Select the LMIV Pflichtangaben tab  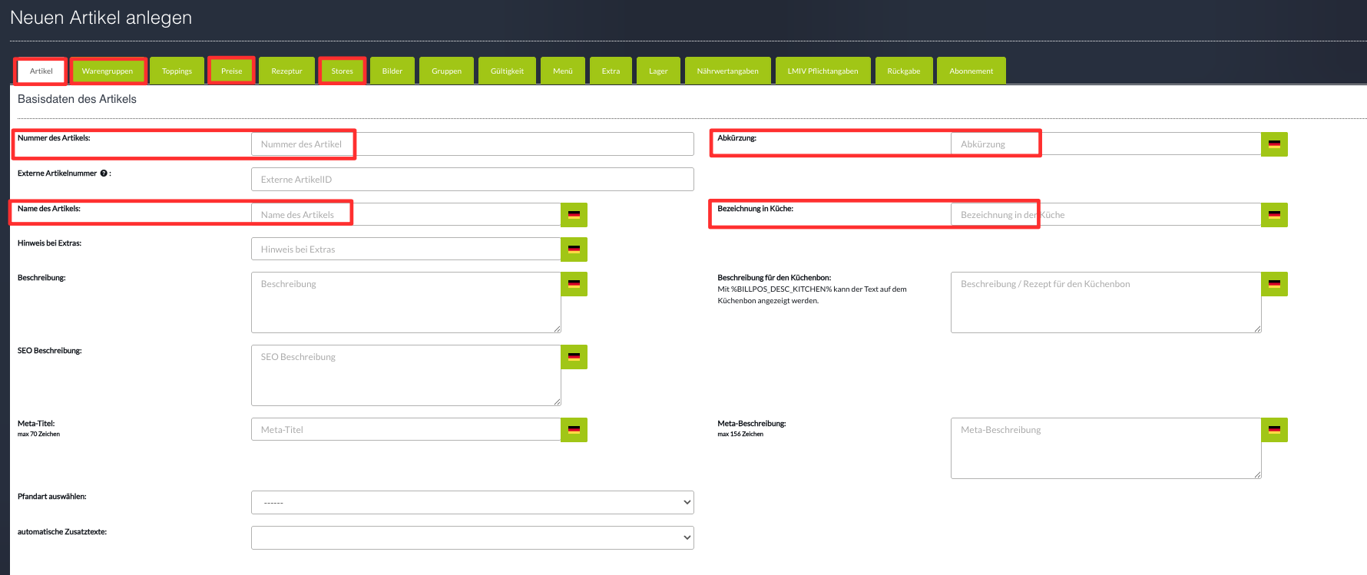click(x=823, y=71)
